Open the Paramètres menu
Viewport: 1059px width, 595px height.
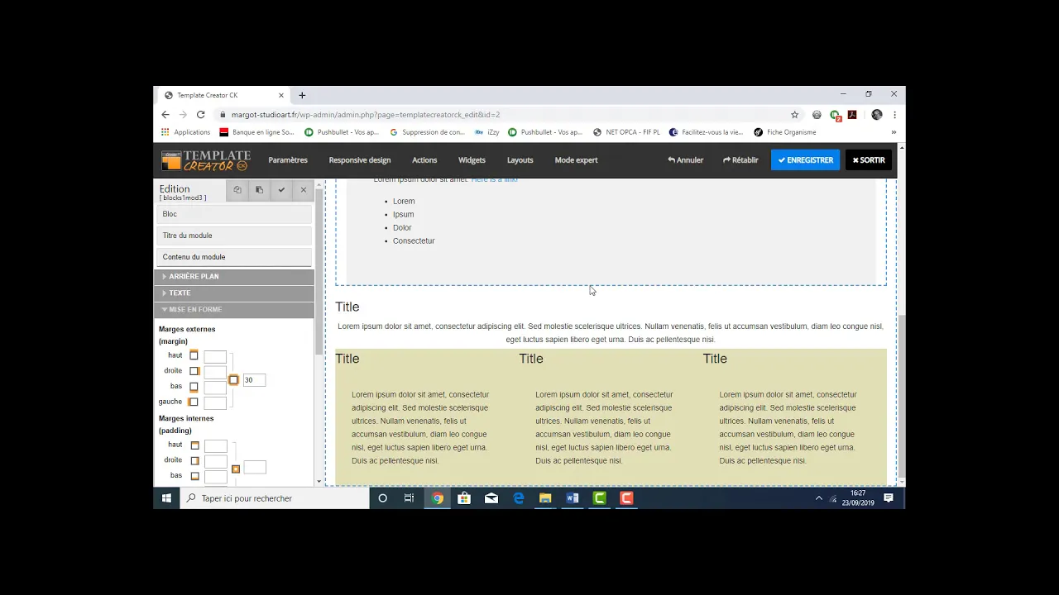[x=288, y=160]
